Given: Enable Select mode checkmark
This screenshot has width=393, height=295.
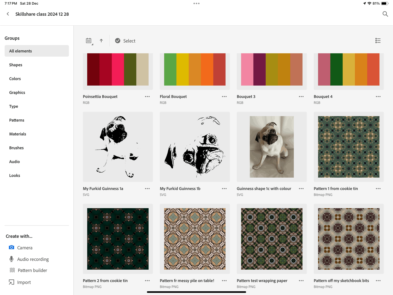Looking at the screenshot, I should click(x=117, y=41).
